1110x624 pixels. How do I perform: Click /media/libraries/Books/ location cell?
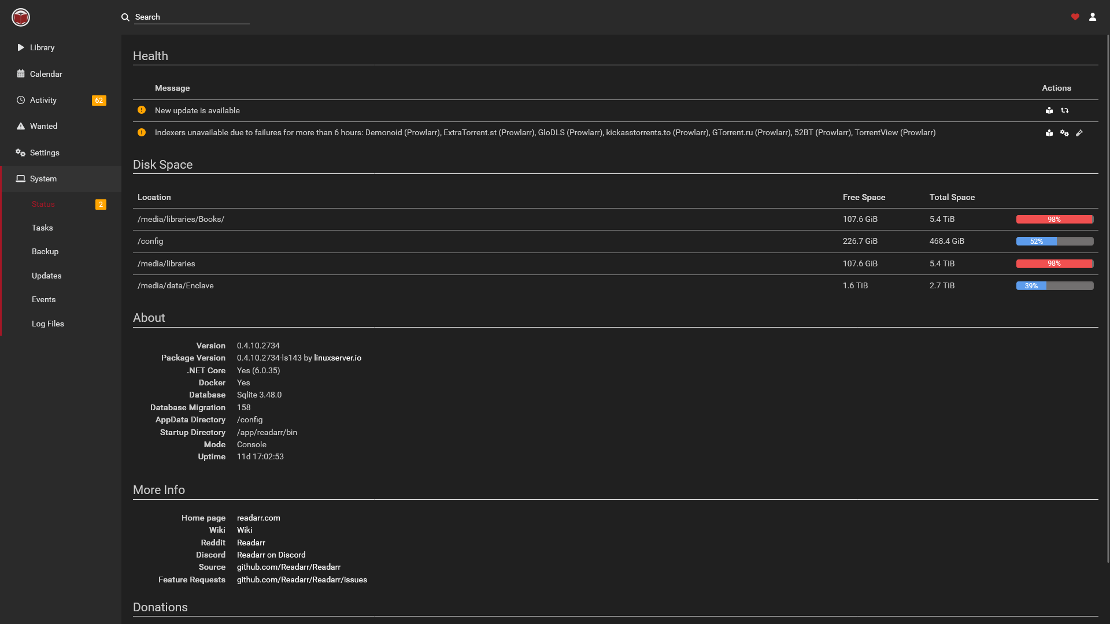(x=181, y=219)
